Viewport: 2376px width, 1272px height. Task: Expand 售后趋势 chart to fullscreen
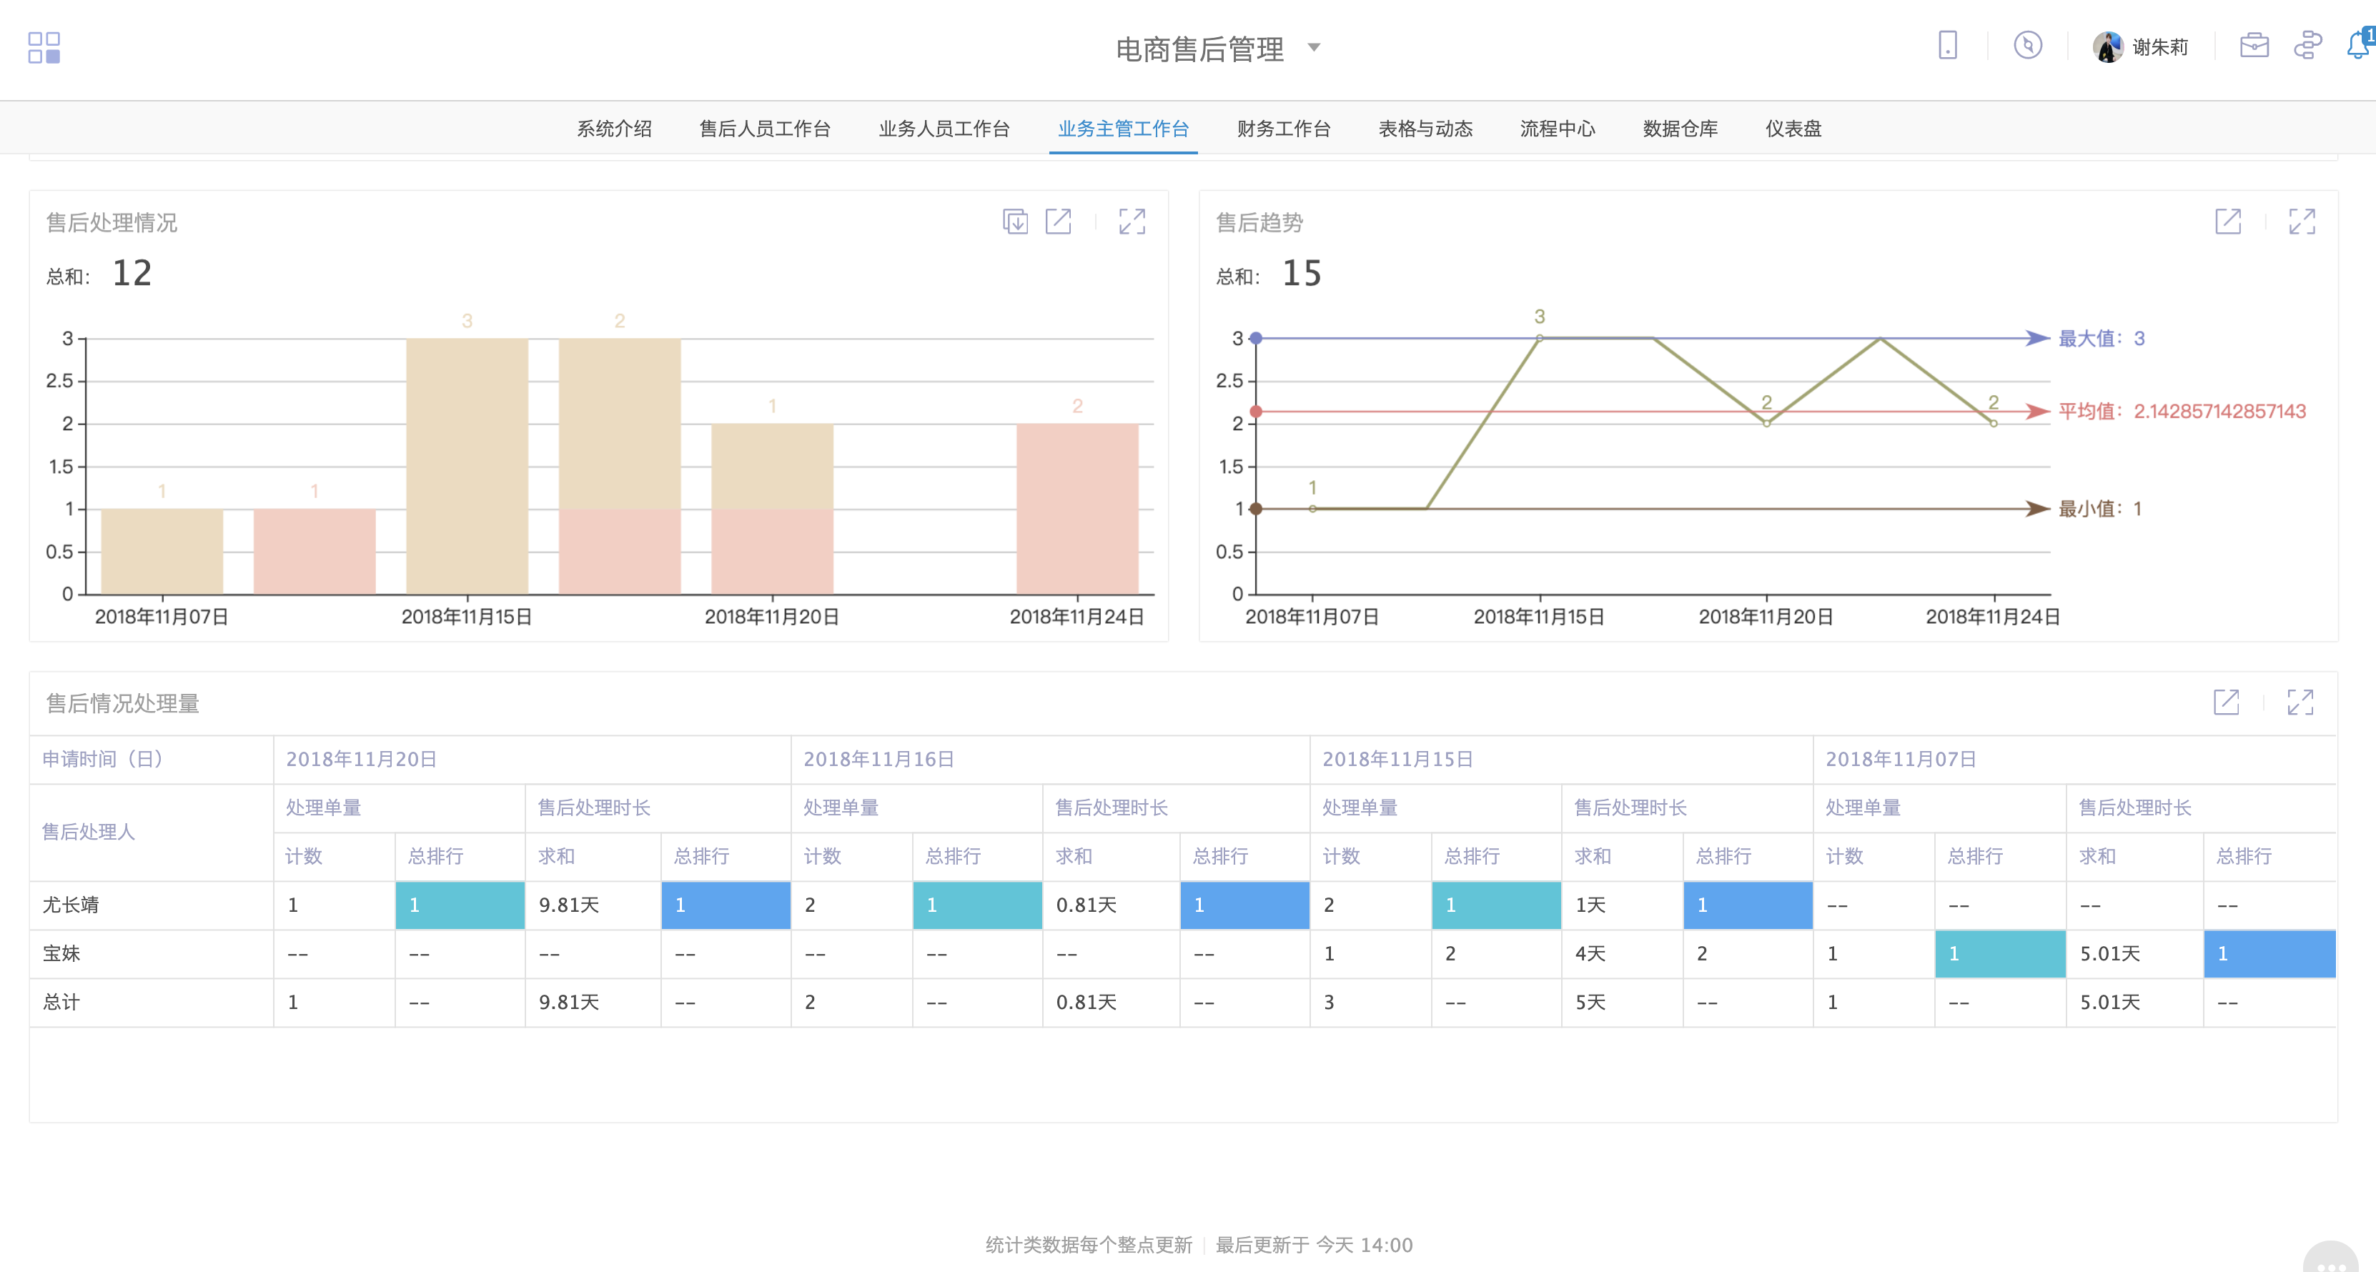[2301, 222]
